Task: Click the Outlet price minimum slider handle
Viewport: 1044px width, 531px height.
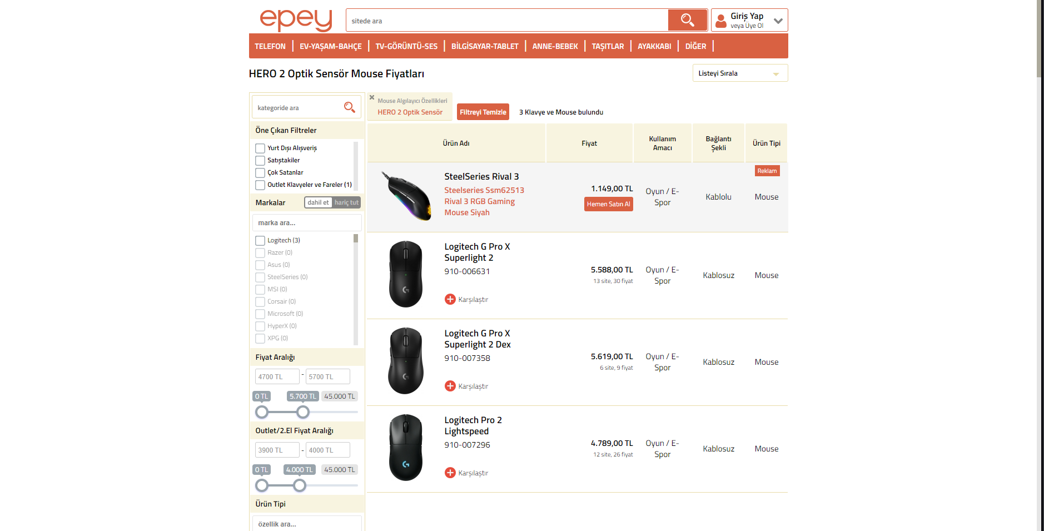Action: pos(262,485)
